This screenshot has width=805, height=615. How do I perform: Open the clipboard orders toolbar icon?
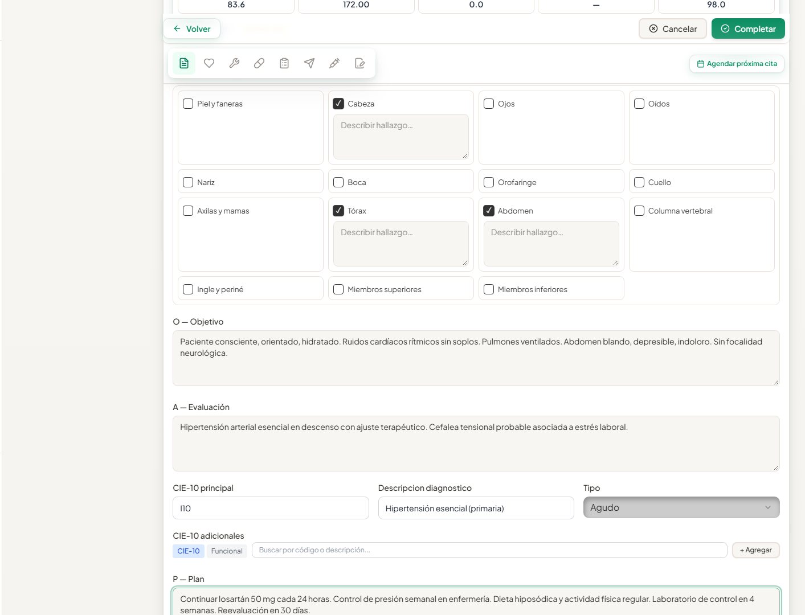284,63
